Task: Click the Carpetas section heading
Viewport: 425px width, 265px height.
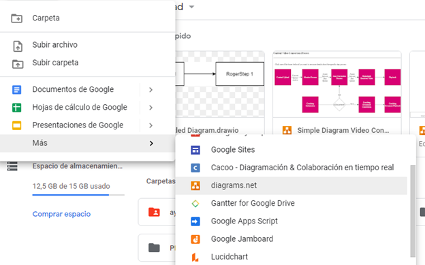Action: (161, 181)
